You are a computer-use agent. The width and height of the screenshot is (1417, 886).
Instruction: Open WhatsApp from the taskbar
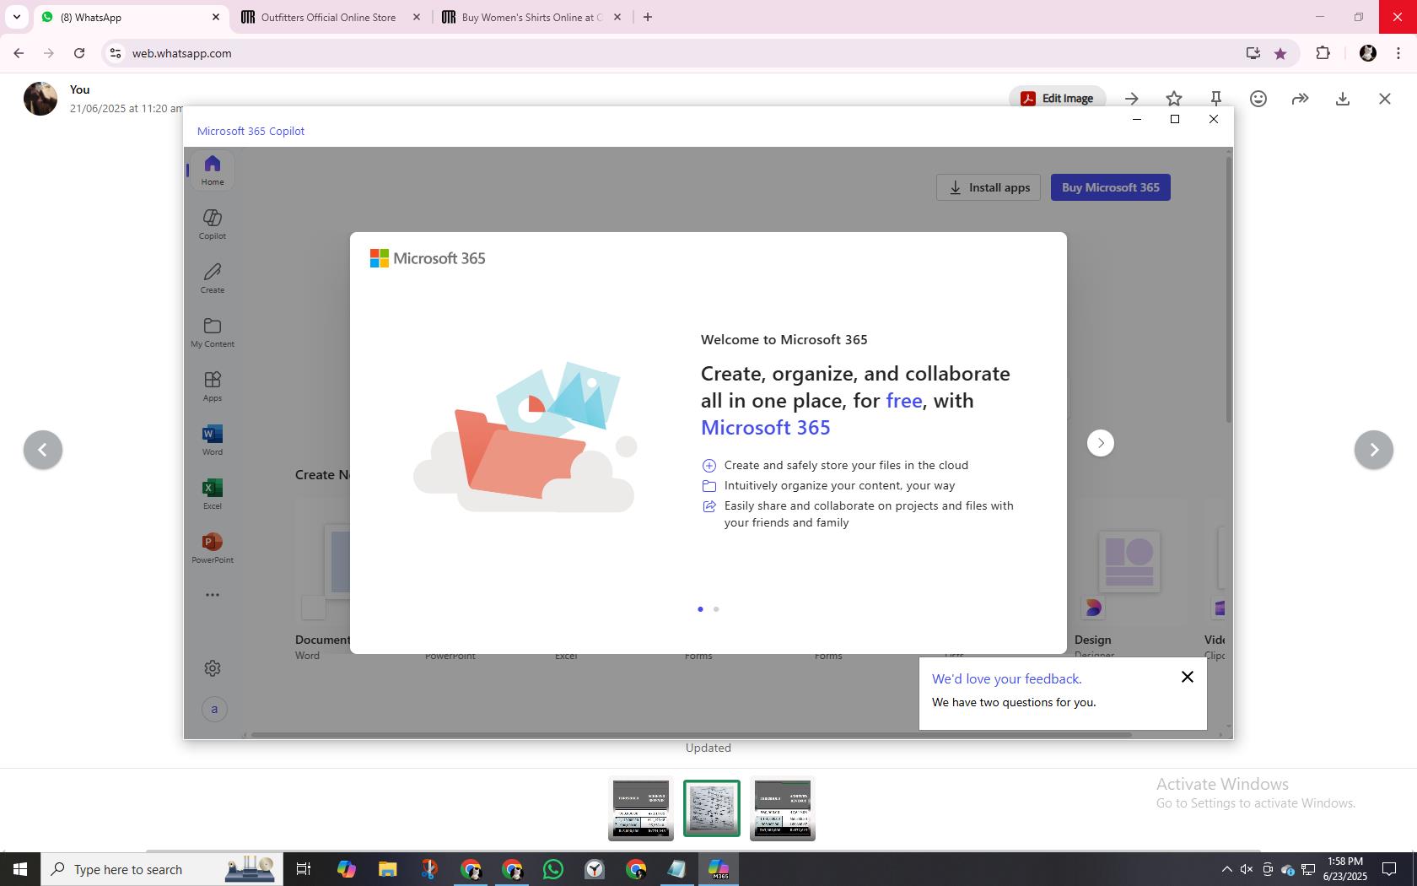tap(553, 869)
